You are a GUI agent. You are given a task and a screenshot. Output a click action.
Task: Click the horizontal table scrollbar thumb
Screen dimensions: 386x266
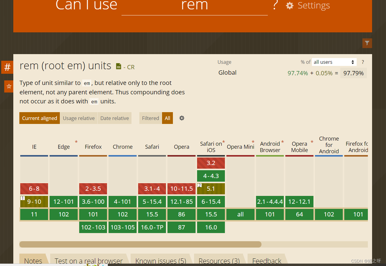tap(140, 244)
